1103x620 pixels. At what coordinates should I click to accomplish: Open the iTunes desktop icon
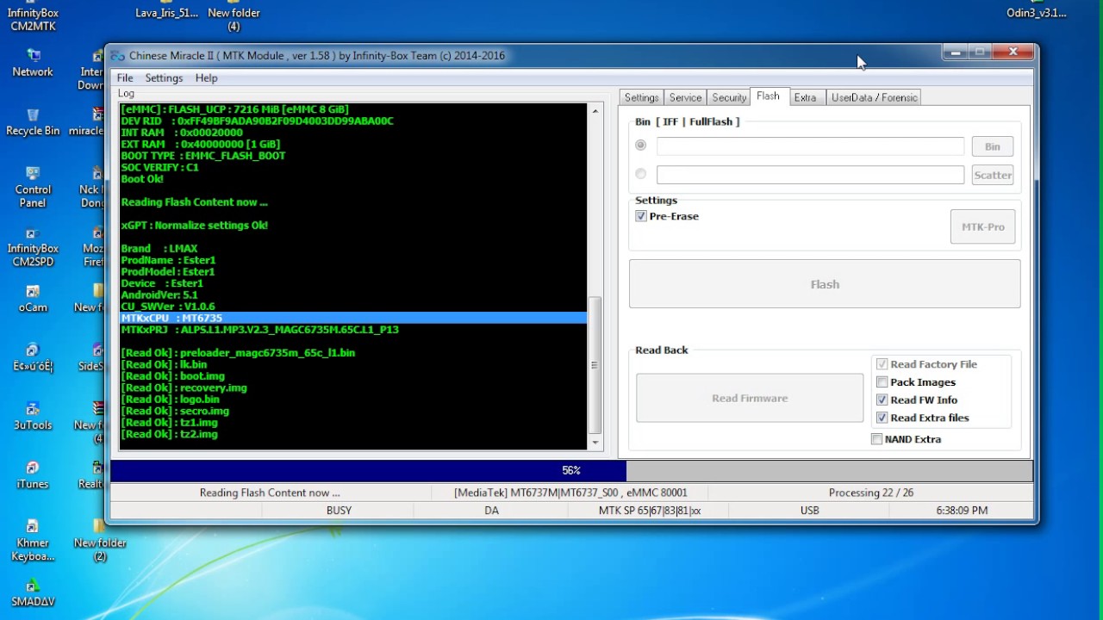click(33, 475)
